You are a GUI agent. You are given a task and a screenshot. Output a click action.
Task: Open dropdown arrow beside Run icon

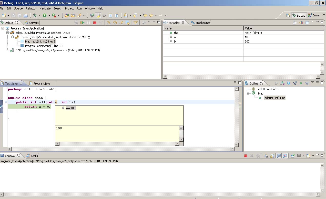pos(49,16)
